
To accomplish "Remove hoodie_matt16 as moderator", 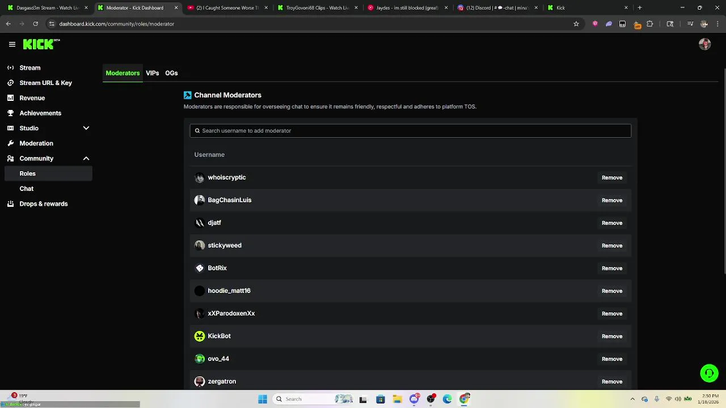I will pyautogui.click(x=612, y=291).
